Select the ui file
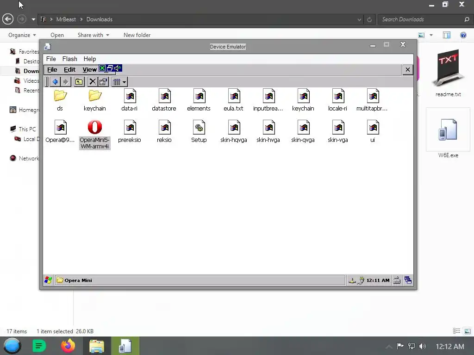The image size is (474, 355). (x=373, y=132)
